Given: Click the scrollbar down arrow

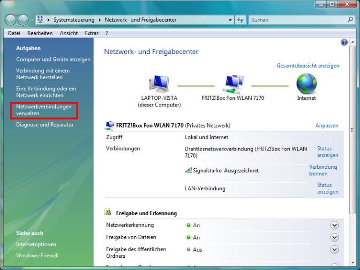Looking at the screenshot, I should pyautogui.click(x=352, y=262).
